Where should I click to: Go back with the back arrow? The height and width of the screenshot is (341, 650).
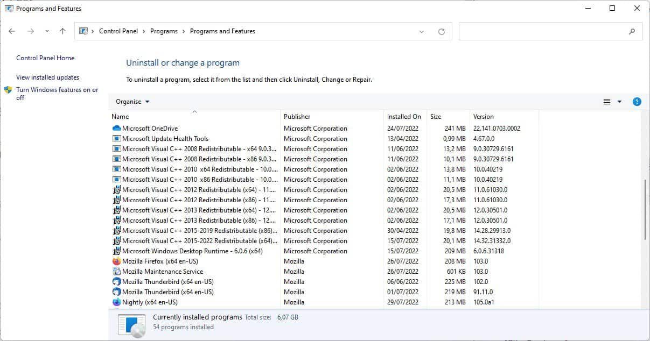click(12, 31)
